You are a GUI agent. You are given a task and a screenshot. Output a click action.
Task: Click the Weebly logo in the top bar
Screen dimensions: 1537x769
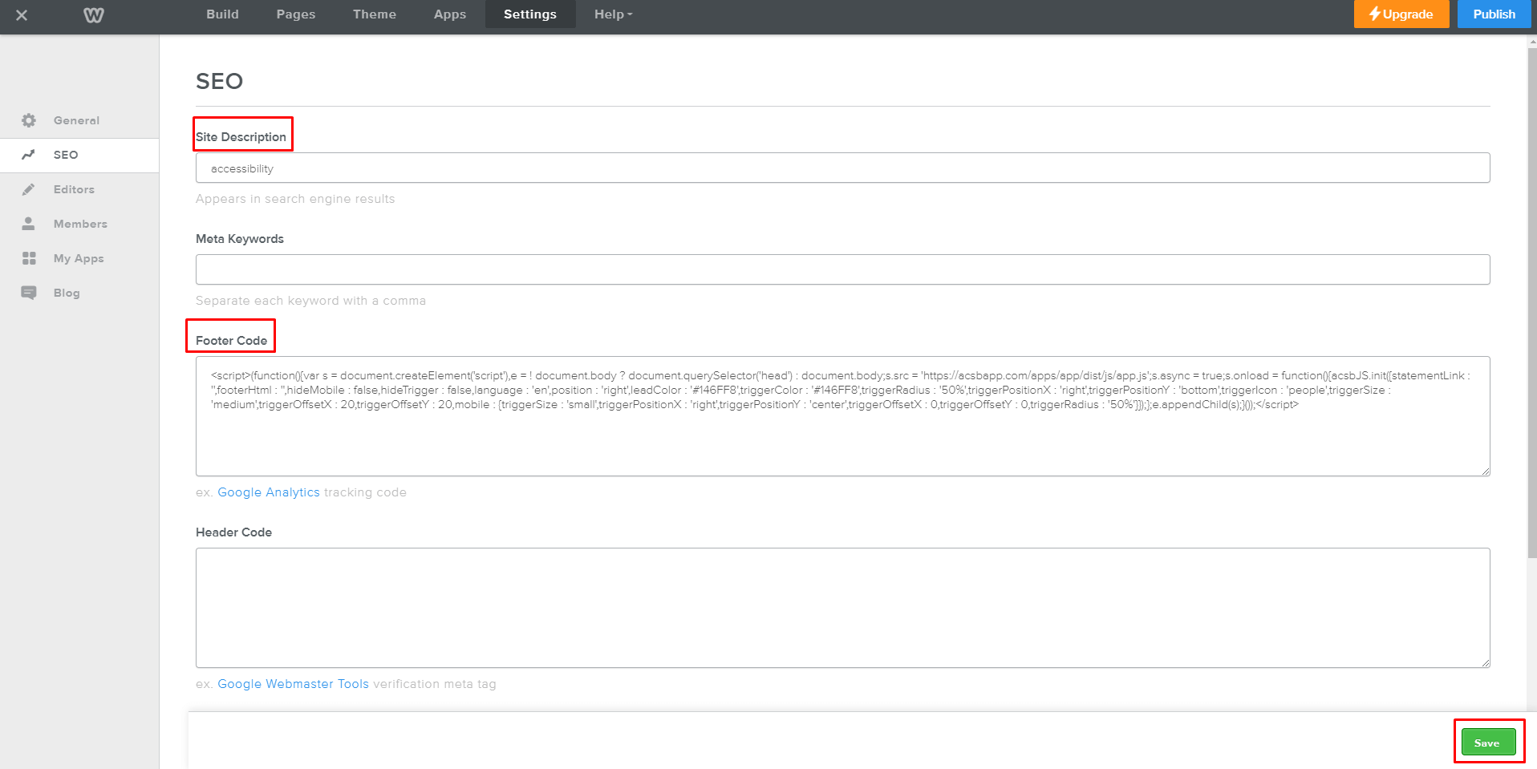click(x=93, y=14)
